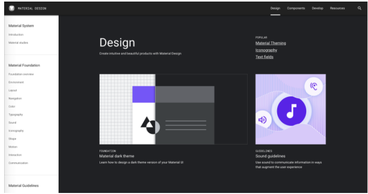The height and width of the screenshot is (194, 368).
Task: Click the POPULAR label text
Action: coord(261,37)
